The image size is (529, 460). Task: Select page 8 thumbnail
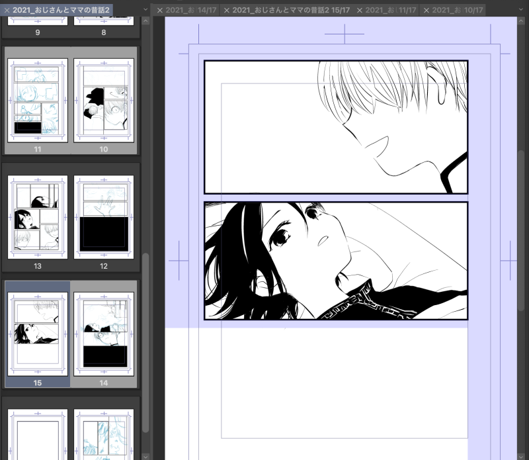104,21
